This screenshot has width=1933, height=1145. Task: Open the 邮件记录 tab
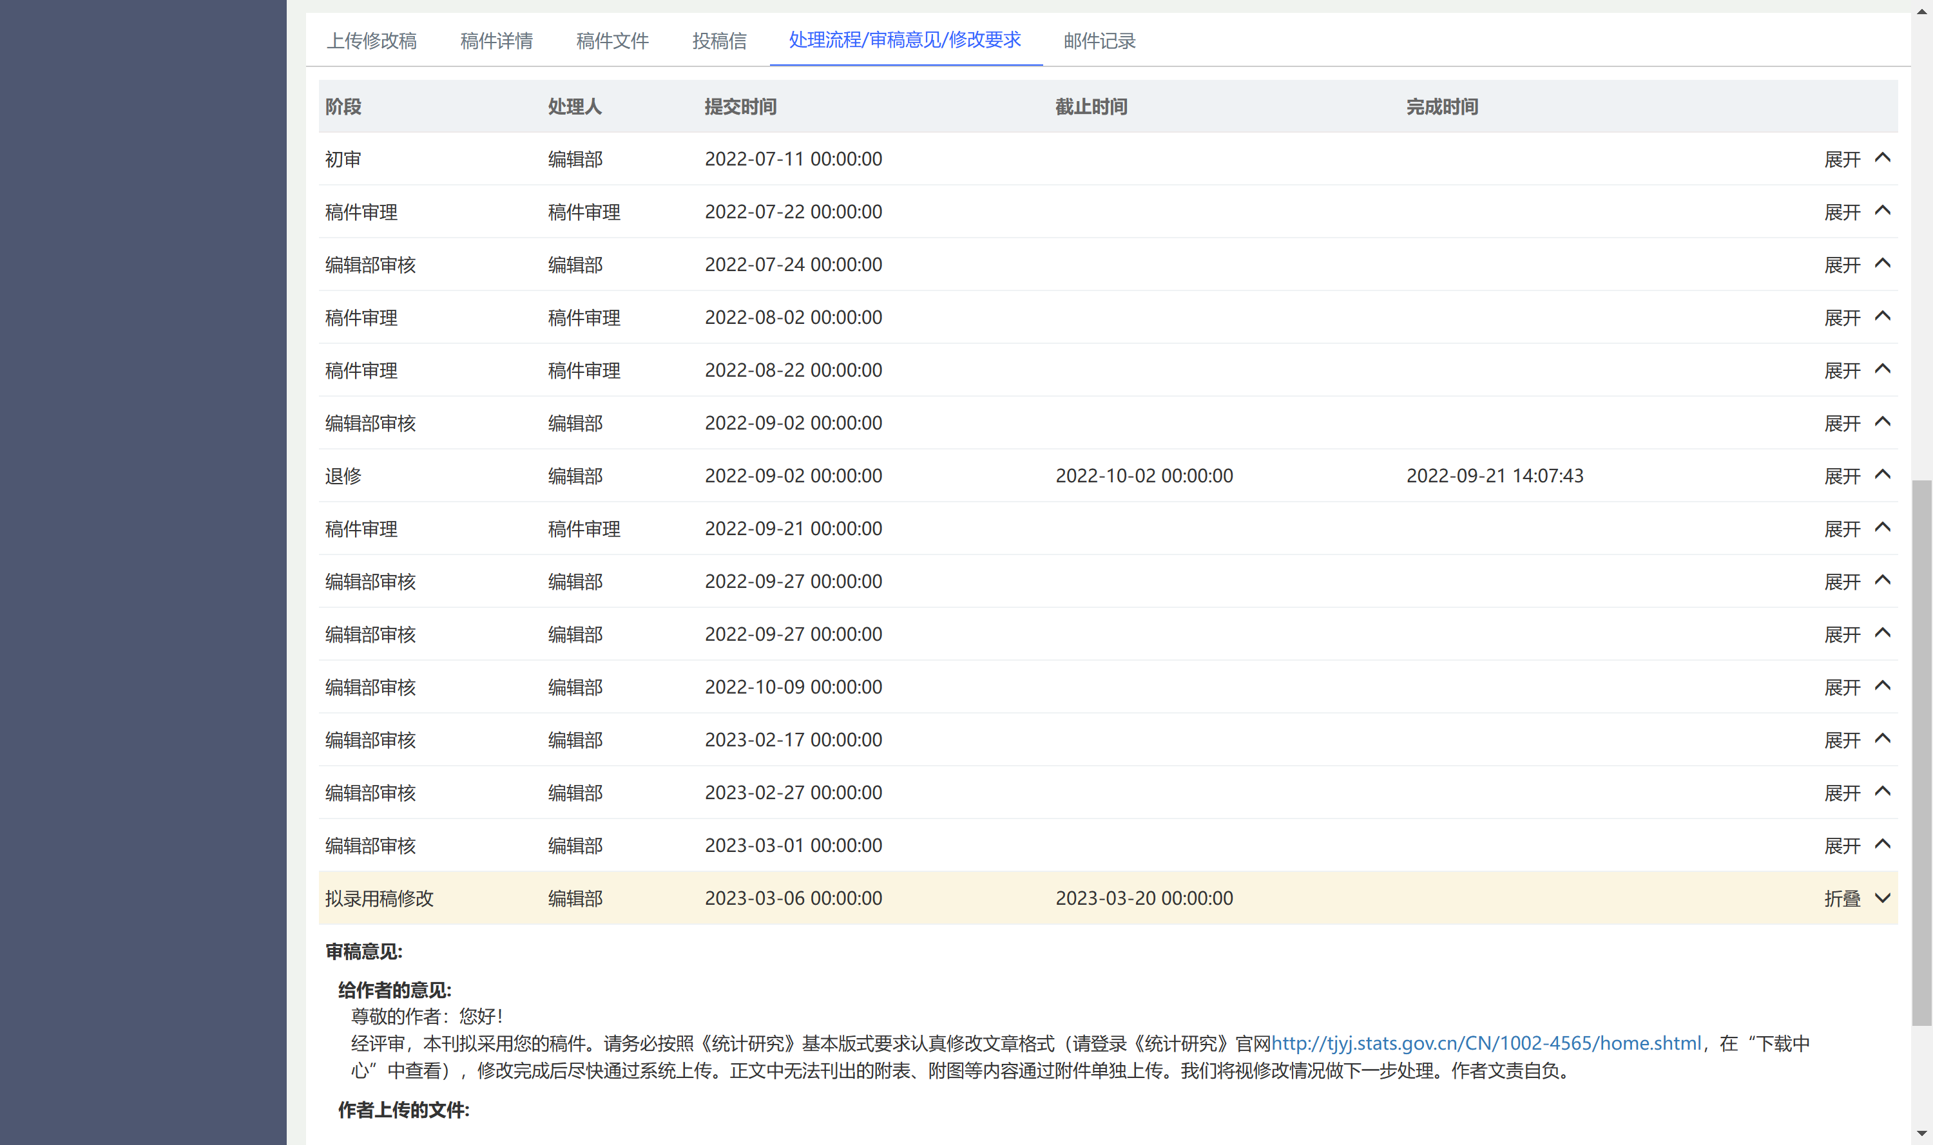[1099, 40]
